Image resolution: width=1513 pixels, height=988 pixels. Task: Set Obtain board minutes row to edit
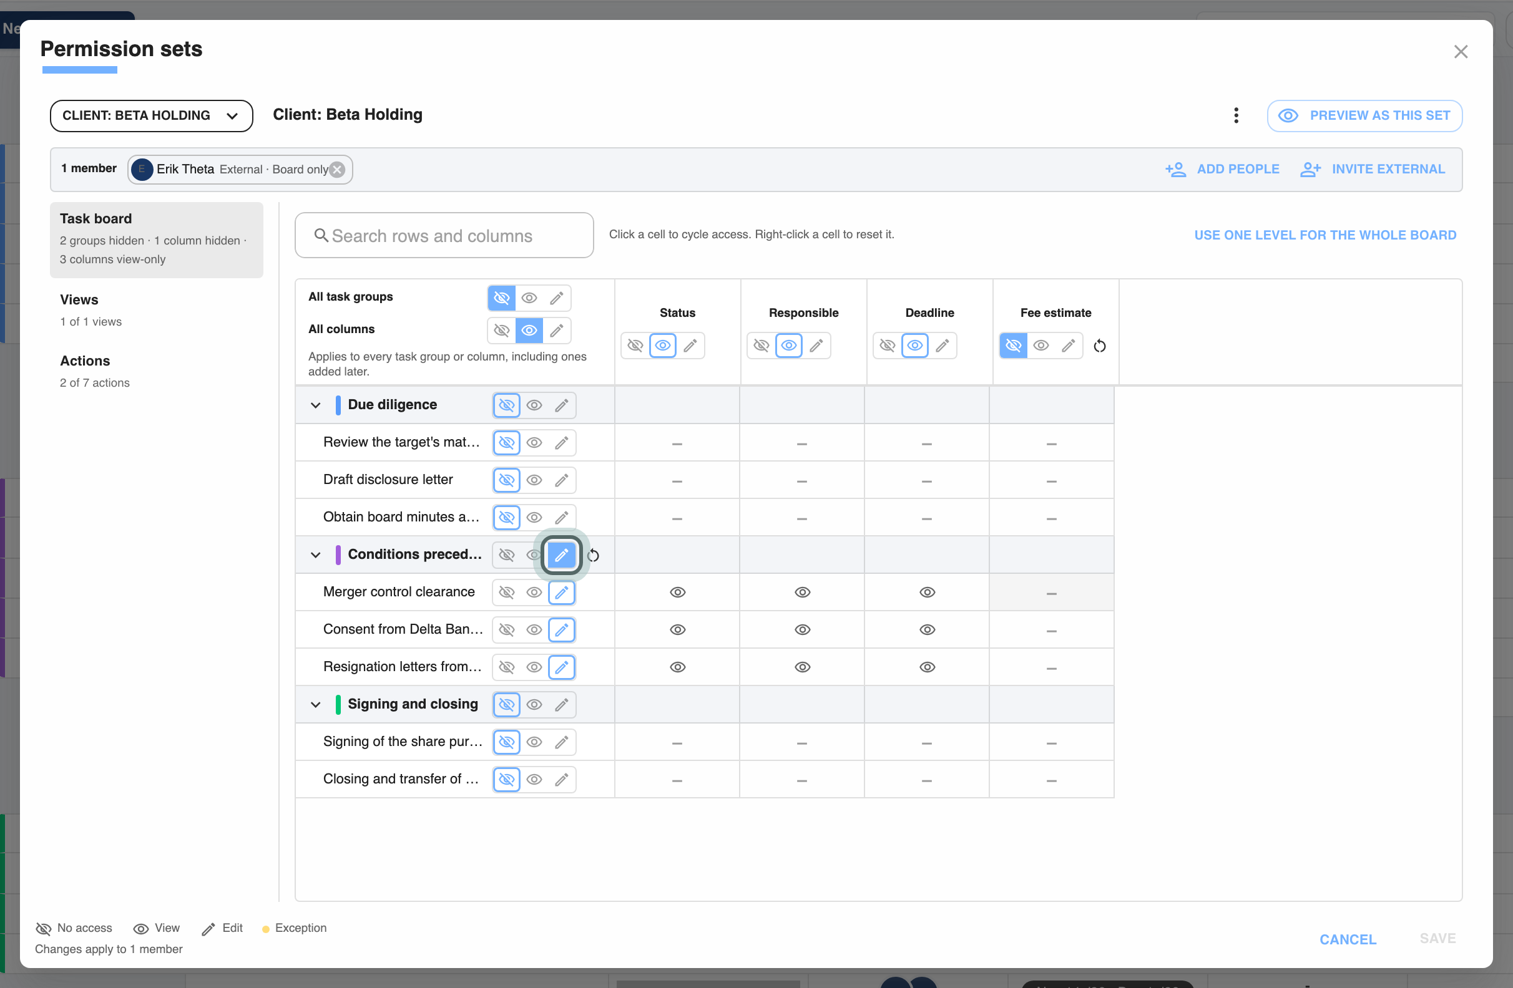tap(561, 518)
